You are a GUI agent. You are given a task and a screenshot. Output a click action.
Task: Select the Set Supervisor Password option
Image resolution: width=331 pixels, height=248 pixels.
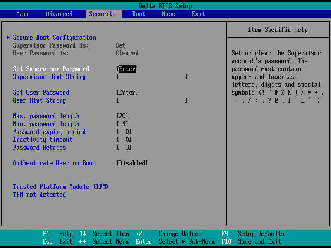pos(51,69)
